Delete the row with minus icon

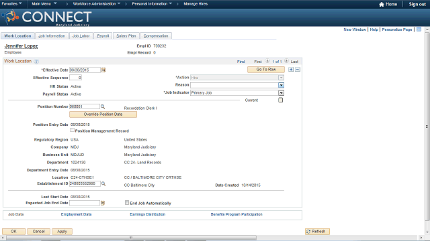298,70
